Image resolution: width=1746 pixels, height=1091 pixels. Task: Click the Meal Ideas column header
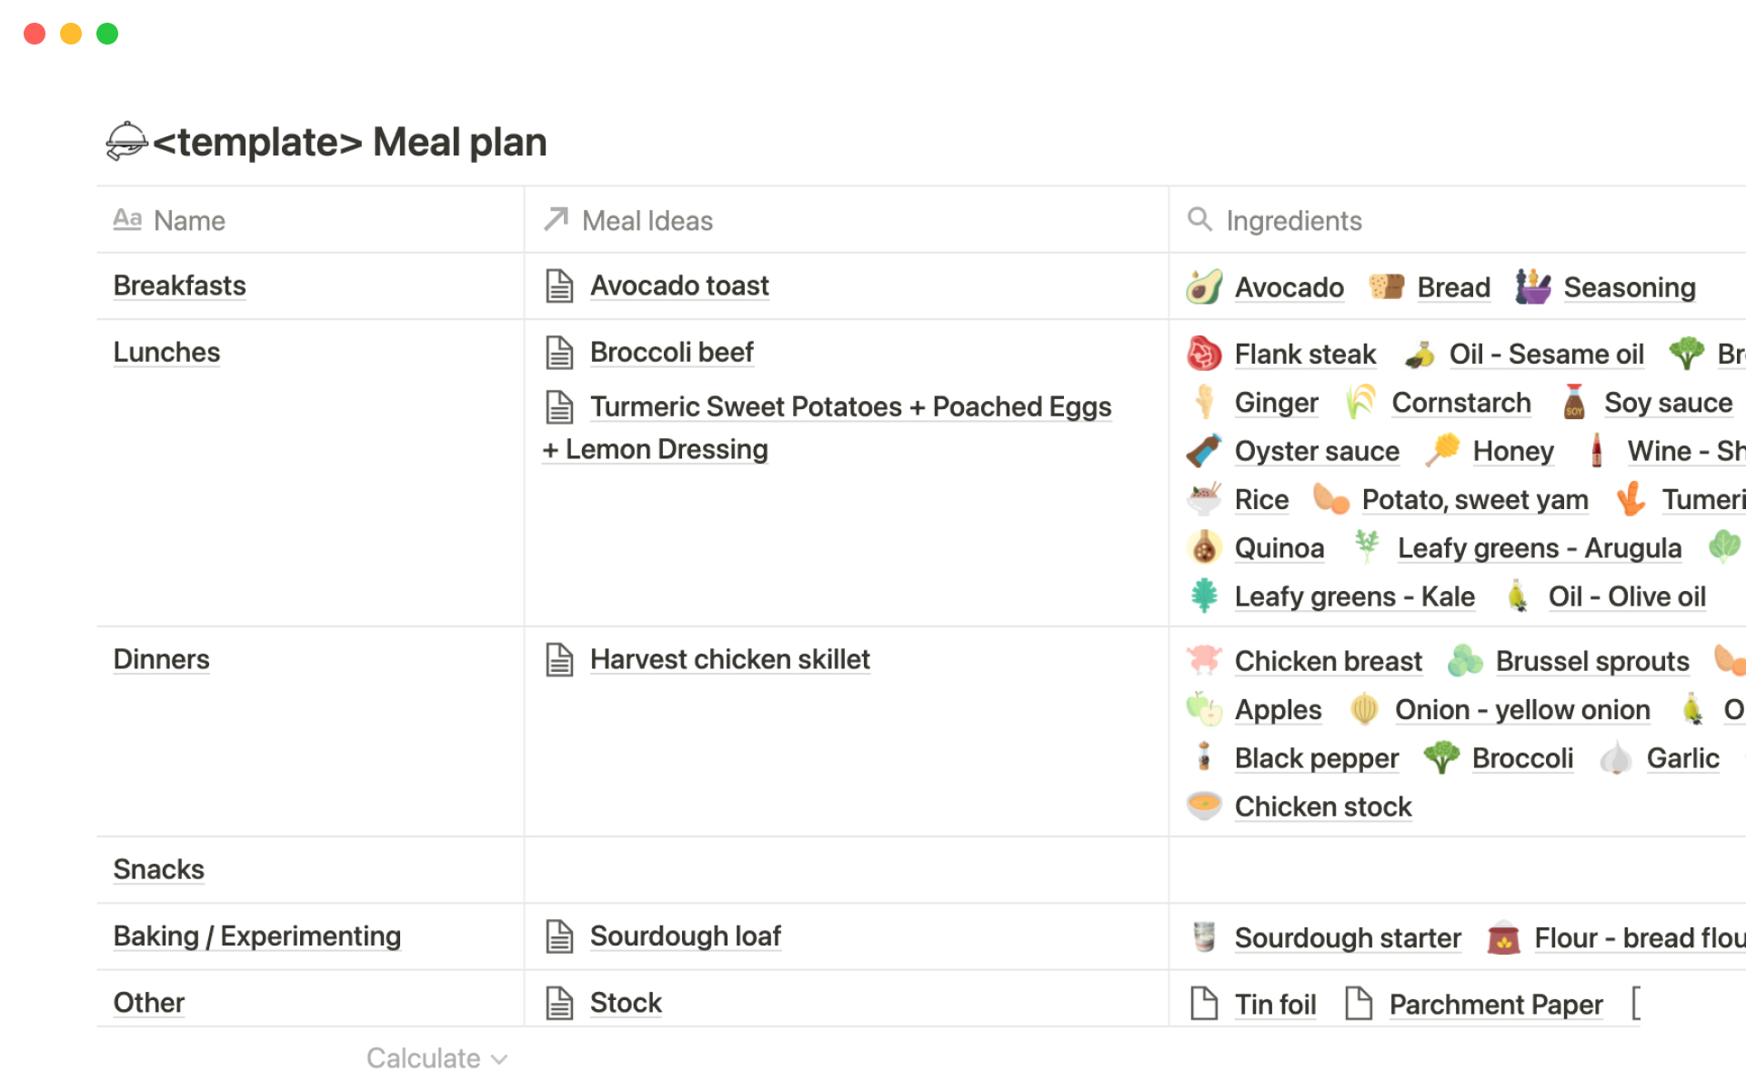pyautogui.click(x=647, y=221)
